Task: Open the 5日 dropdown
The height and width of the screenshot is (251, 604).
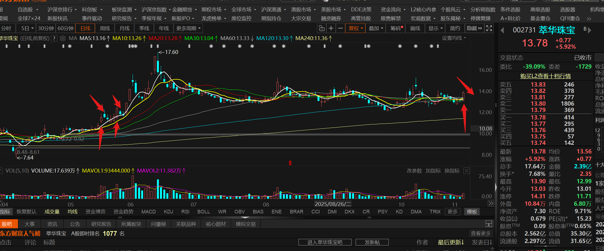Action: 27,28
